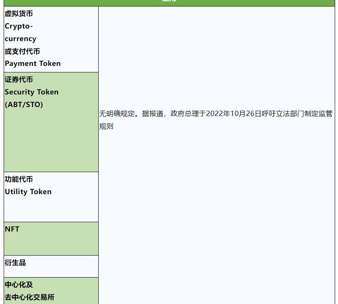
Task: Click the 衍生品 row label
Action: pos(15,262)
